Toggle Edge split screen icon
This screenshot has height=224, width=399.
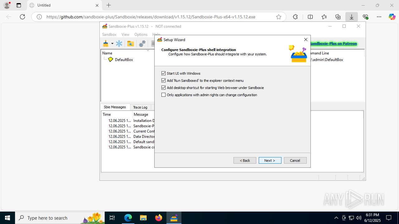(x=310, y=17)
